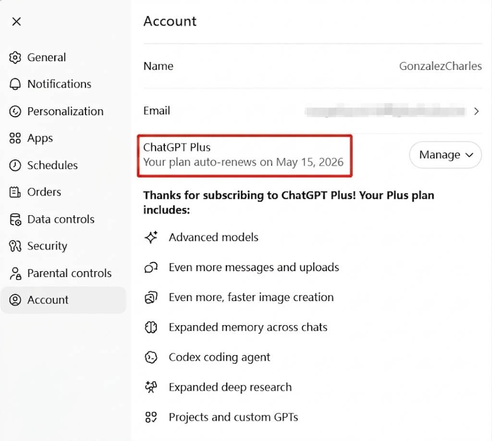Click the Projects and custom GPTs icon
The height and width of the screenshot is (441, 492).
pyautogui.click(x=151, y=417)
